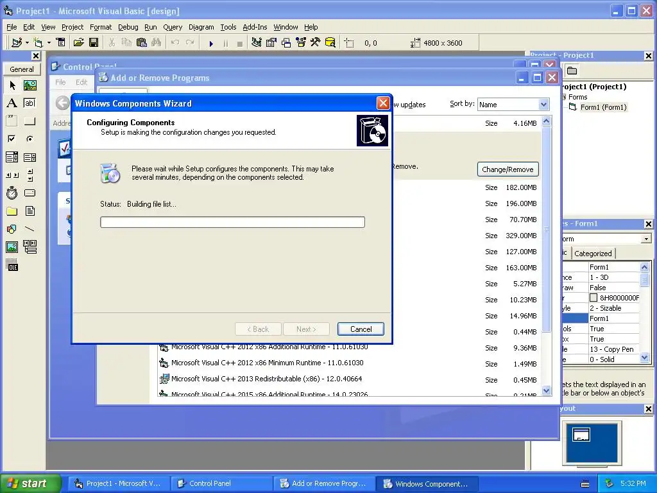This screenshot has width=657, height=493.
Task: Select the OptionButton control in toolbox
Action: point(30,139)
